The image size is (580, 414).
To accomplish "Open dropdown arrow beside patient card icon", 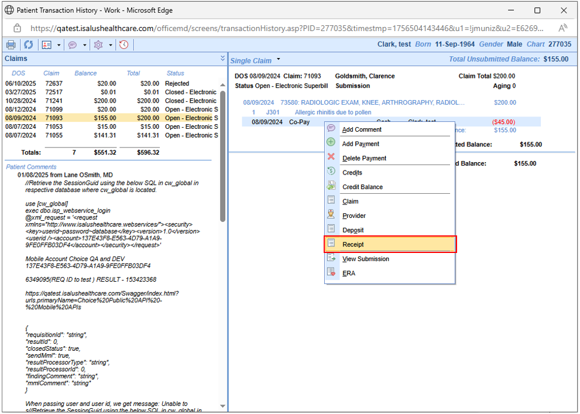I will 59,45.
